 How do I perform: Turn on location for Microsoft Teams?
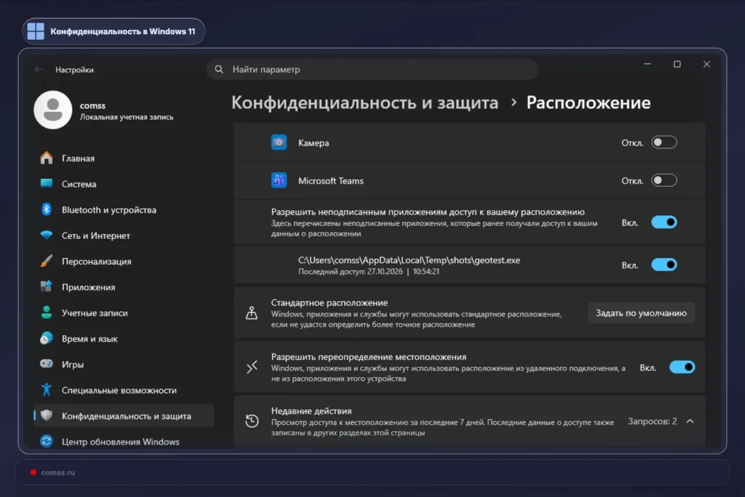(664, 181)
